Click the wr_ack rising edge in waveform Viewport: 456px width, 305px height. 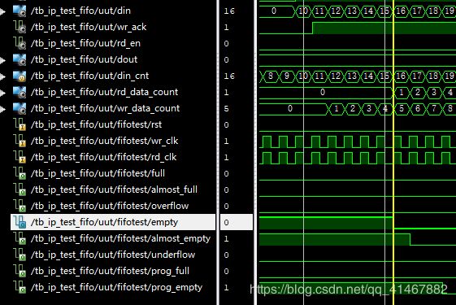tap(313, 28)
